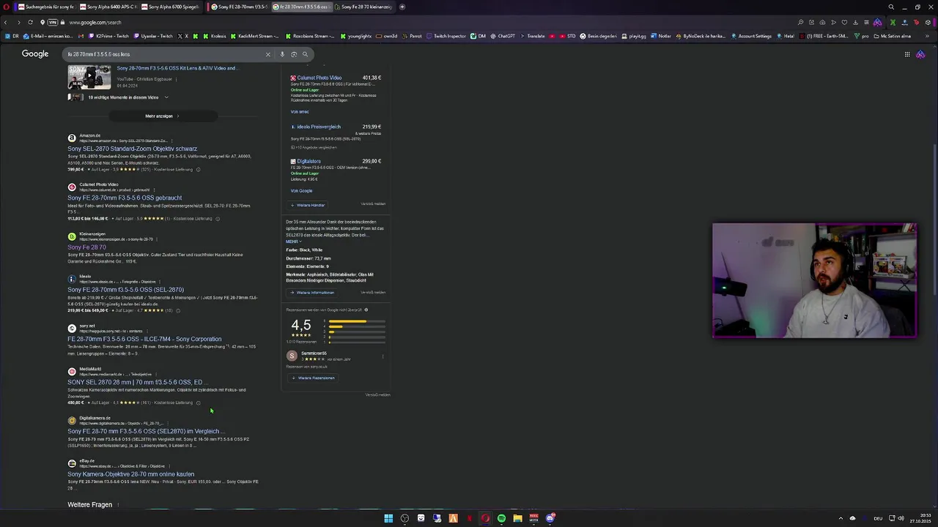
Task: Expand 'Weitere Händler' list
Action: click(308, 205)
